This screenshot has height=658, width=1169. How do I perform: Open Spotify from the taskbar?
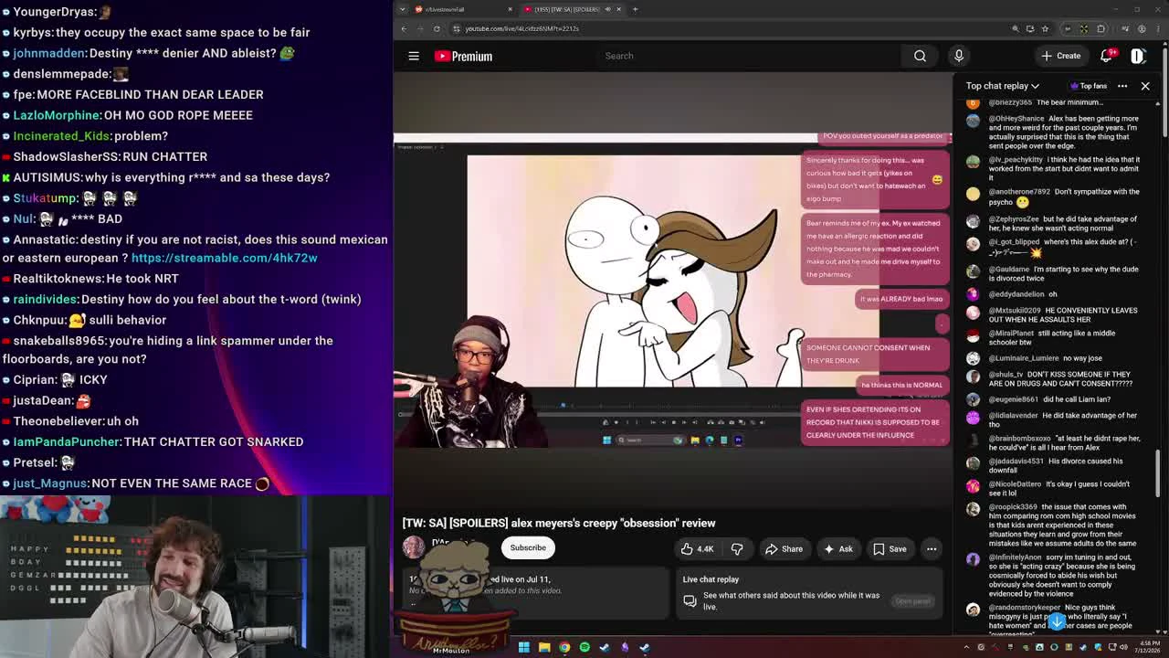(x=584, y=647)
